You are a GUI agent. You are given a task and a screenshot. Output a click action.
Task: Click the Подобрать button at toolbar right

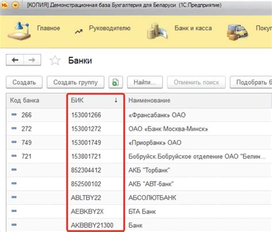(251, 82)
